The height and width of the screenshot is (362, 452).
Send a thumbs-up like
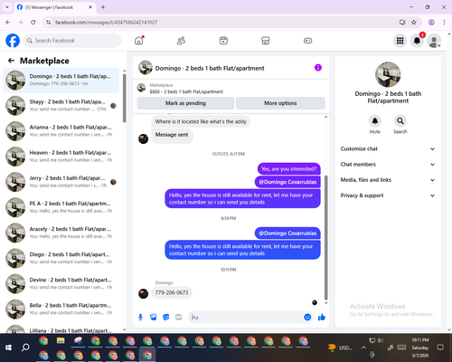point(322,317)
